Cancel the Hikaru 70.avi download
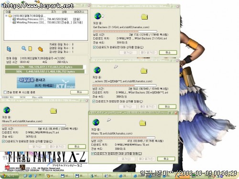Image resolution: width=239 pixels, height=179 pixels. tap(166, 159)
